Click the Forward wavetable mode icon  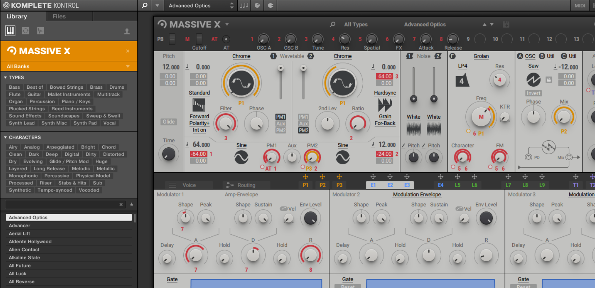[199, 105]
